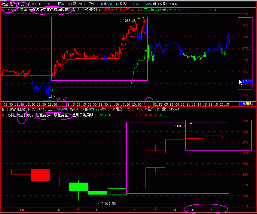257x214 pixels.
Task: Click the 量14012 volume in daily header
Action: click(154, 109)
